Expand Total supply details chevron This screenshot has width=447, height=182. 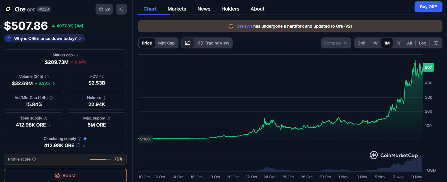click(x=50, y=125)
